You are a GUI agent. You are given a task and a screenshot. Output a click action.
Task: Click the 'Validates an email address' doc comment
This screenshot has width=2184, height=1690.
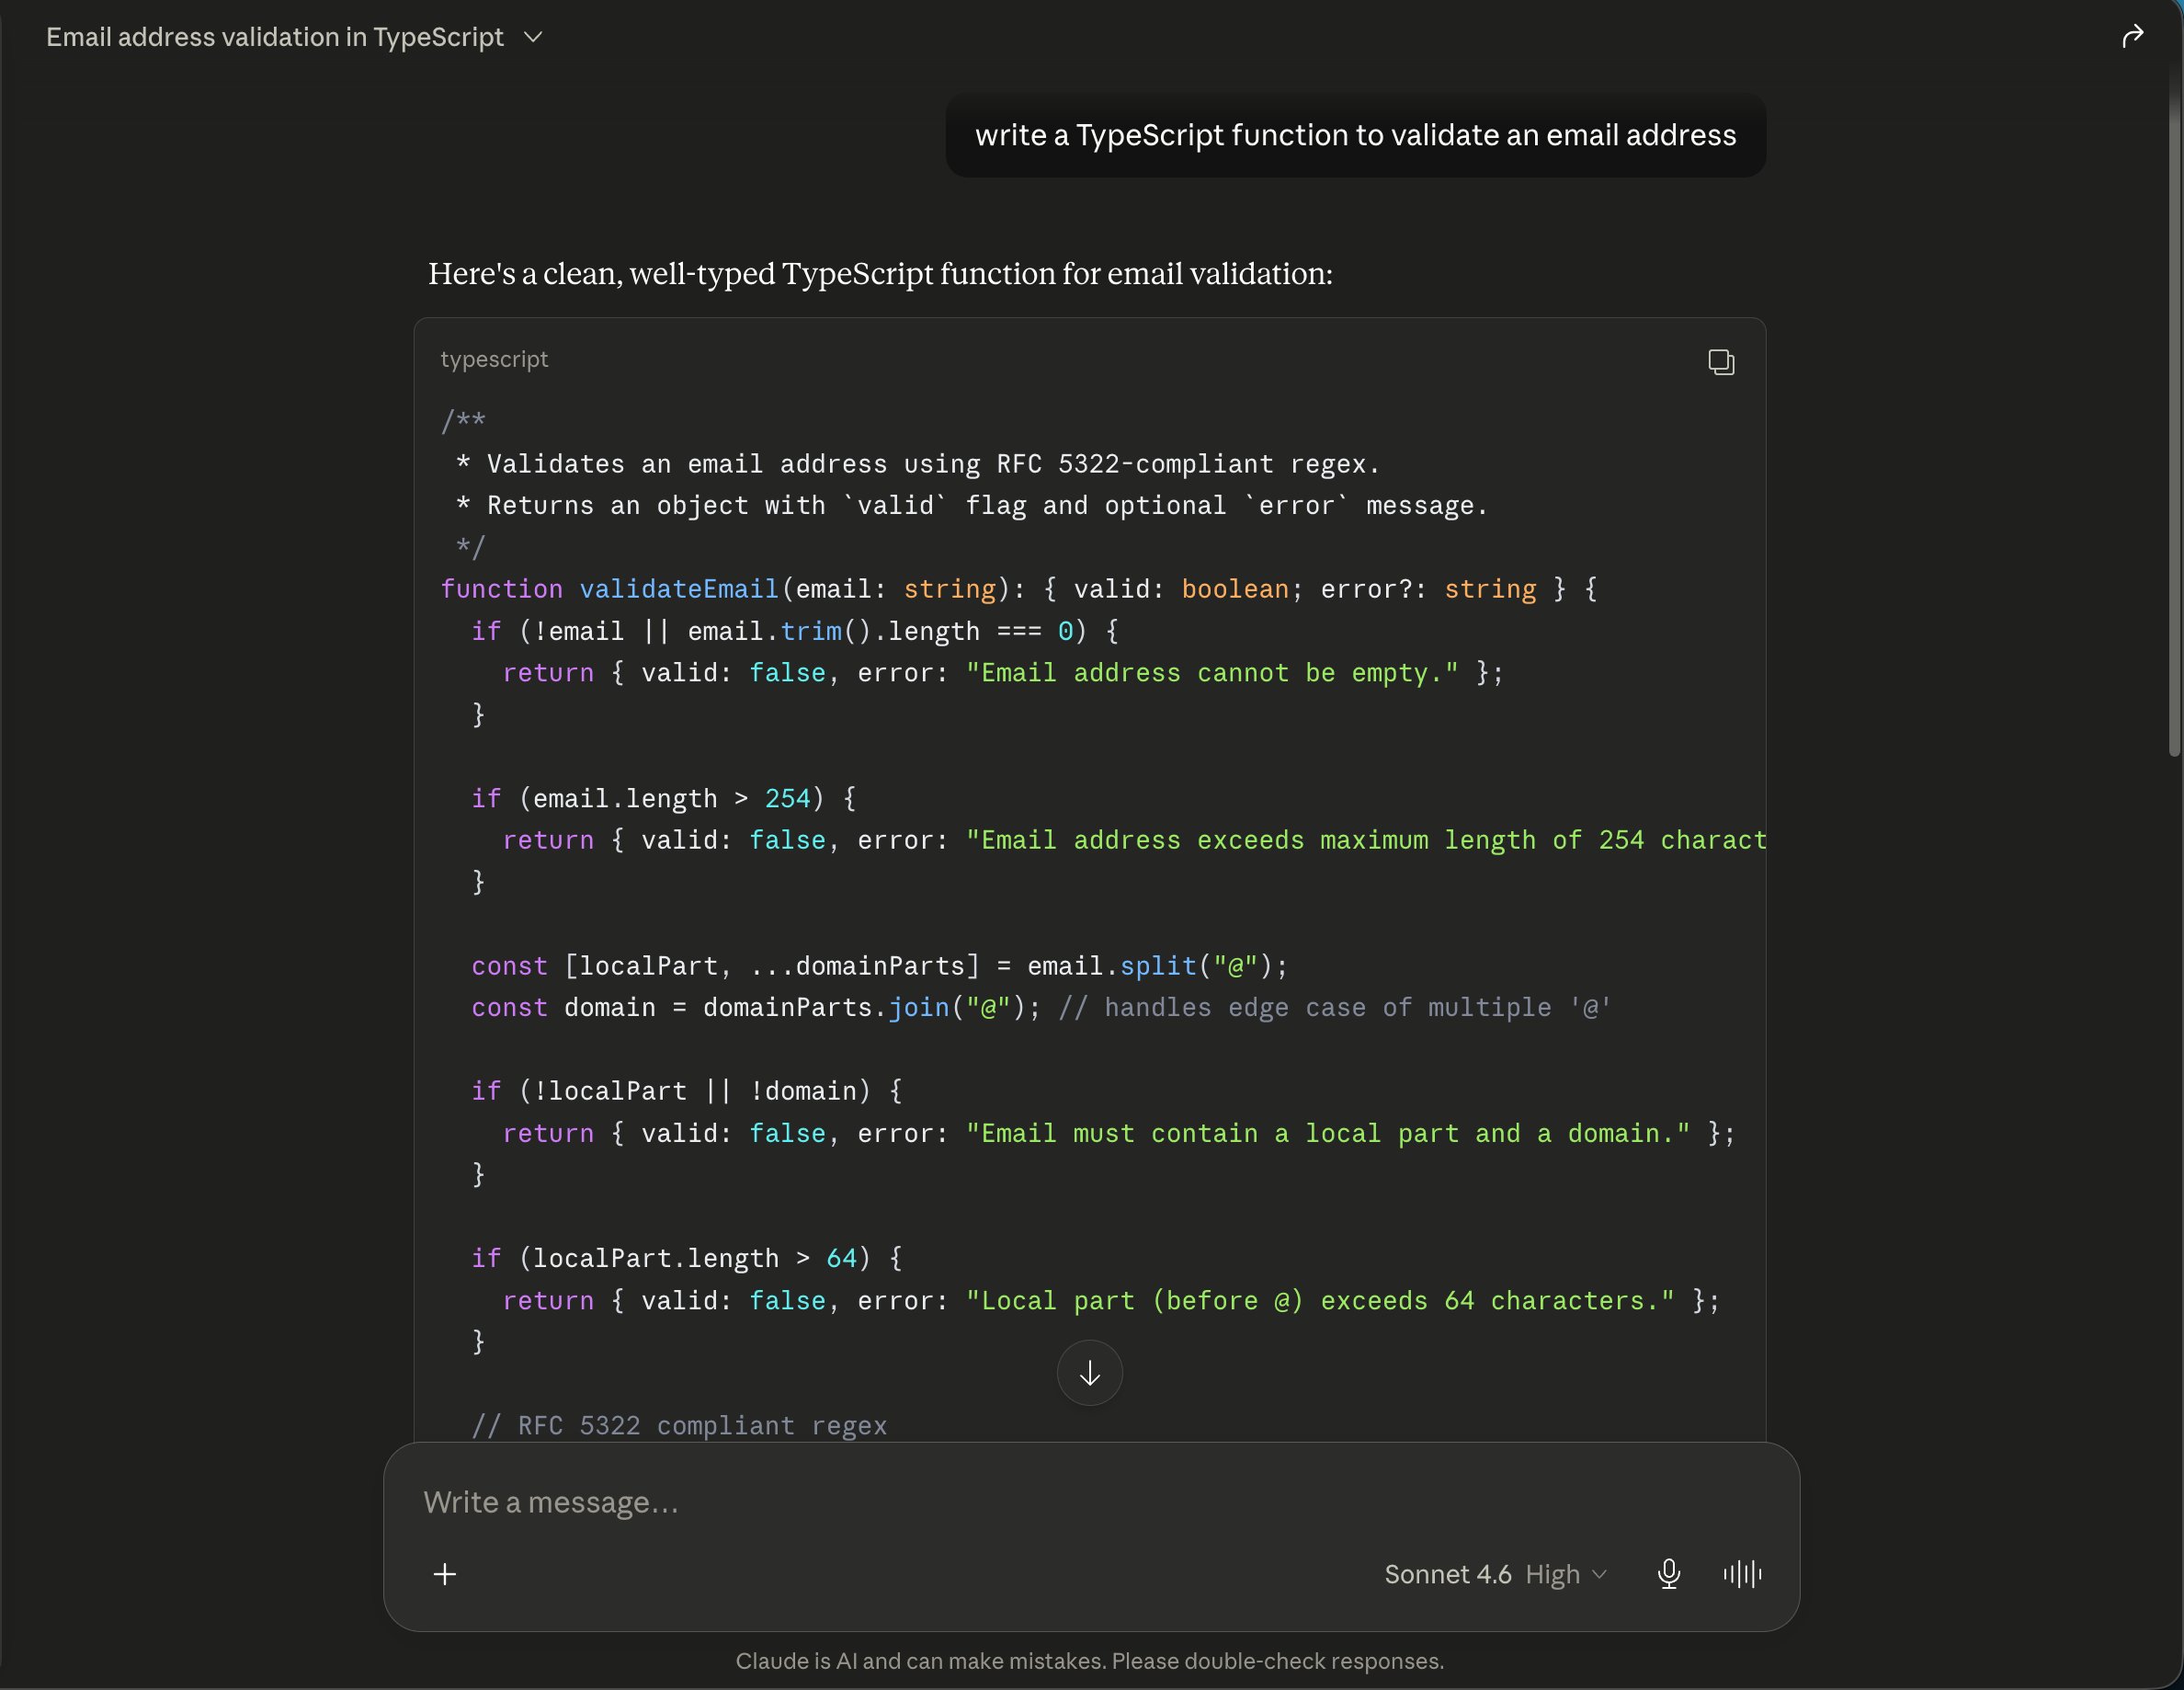click(x=918, y=464)
